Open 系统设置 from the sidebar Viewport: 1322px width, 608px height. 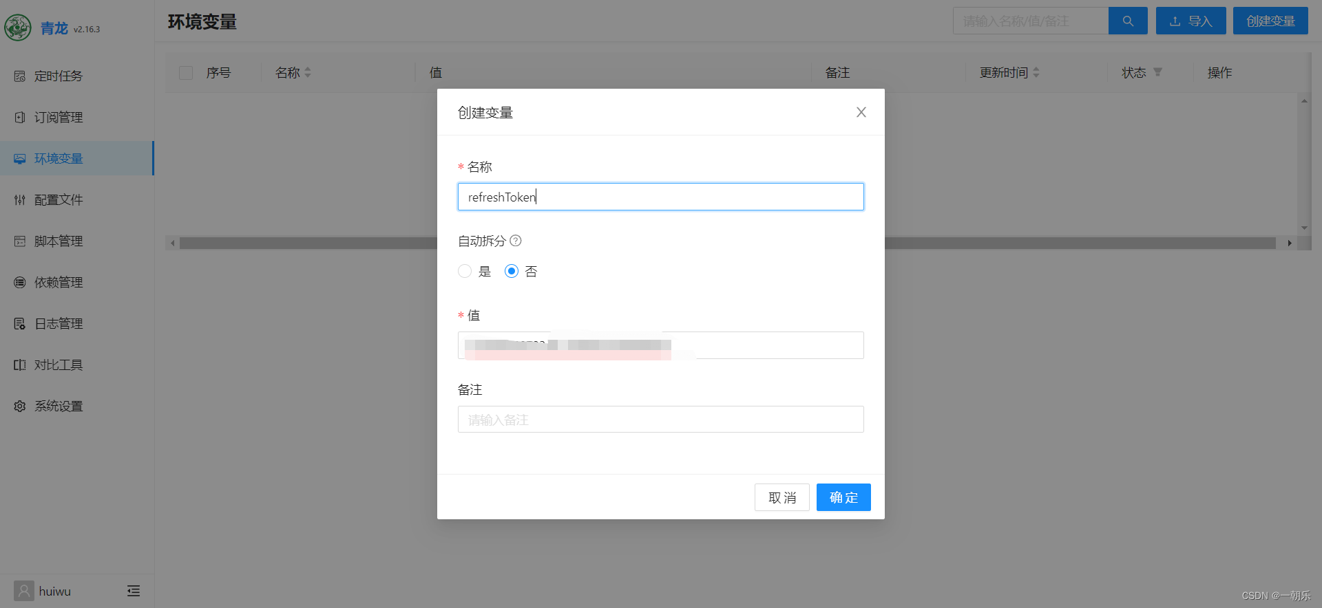point(59,406)
